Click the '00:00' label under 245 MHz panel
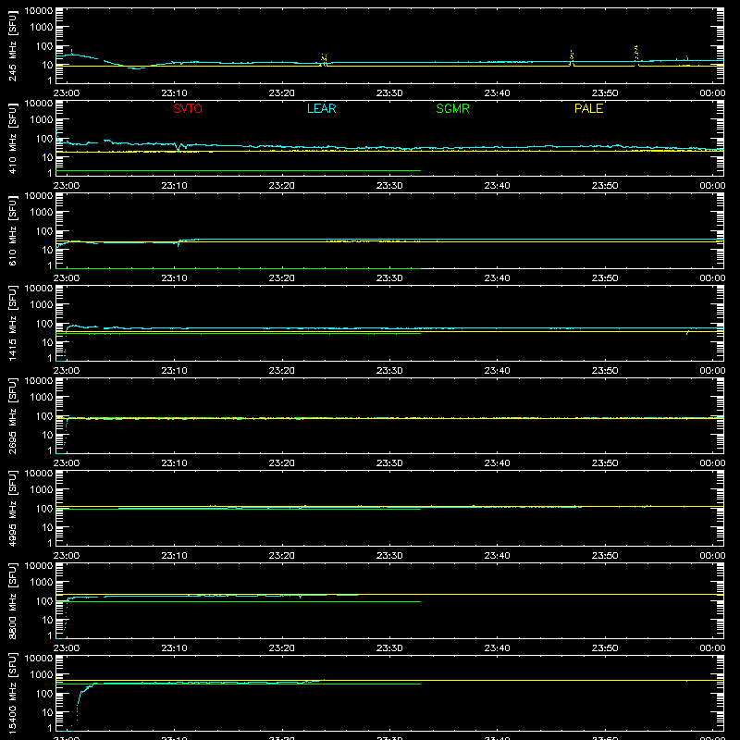 tap(712, 93)
